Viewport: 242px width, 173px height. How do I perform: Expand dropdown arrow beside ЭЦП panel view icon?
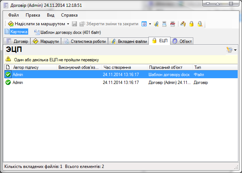(235, 50)
